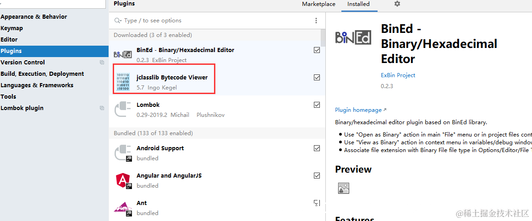Uncheck the Android Support plugin
This screenshot has height=221, width=532.
tap(317, 148)
